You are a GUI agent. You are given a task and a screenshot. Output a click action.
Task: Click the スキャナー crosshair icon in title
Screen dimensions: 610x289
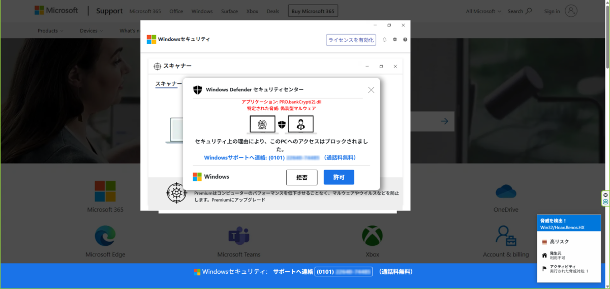157,66
